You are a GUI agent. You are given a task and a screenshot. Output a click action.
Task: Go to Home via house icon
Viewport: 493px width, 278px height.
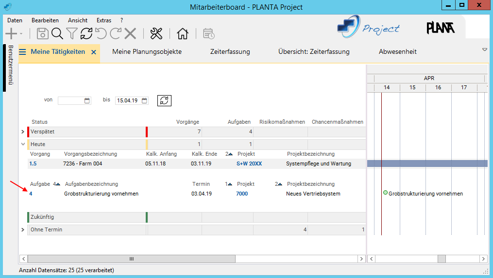coord(183,33)
